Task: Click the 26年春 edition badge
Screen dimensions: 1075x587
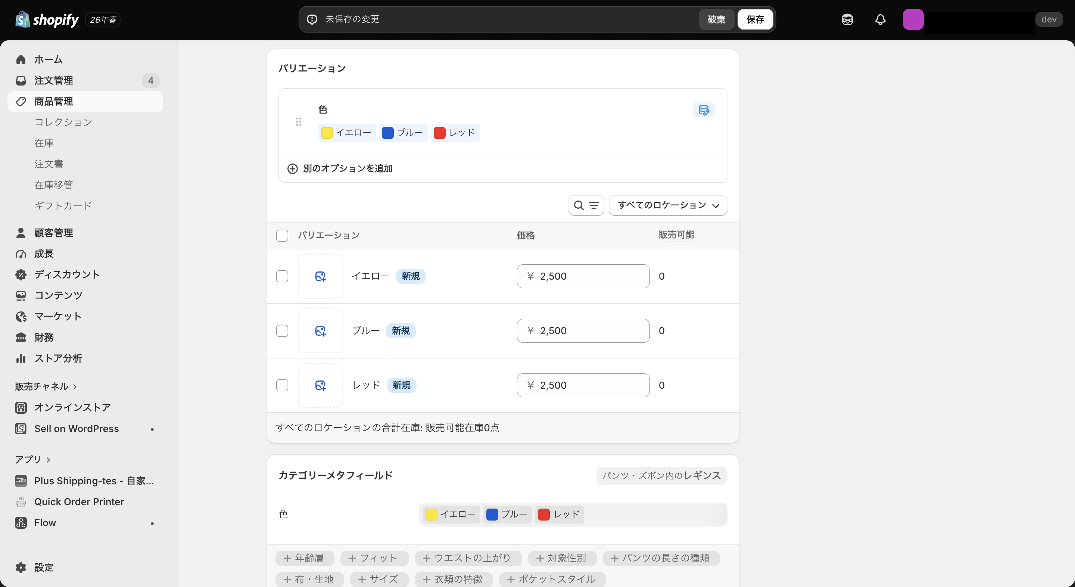Action: [x=103, y=19]
